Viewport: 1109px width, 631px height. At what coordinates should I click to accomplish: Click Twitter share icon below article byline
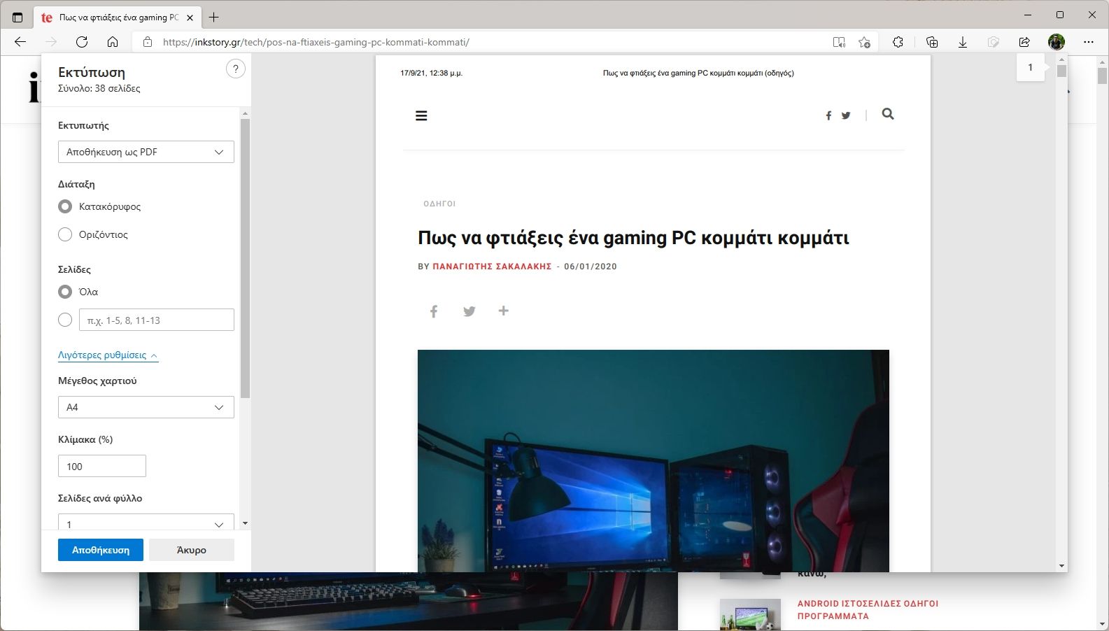[469, 311]
